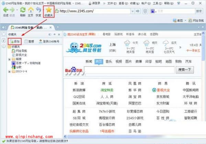206x144 pixels.
Task: Open the 京东商城 site link
Action: (163, 97)
